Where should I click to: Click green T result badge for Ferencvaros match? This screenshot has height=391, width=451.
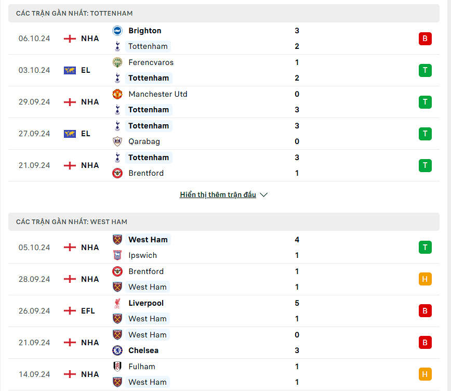[425, 70]
